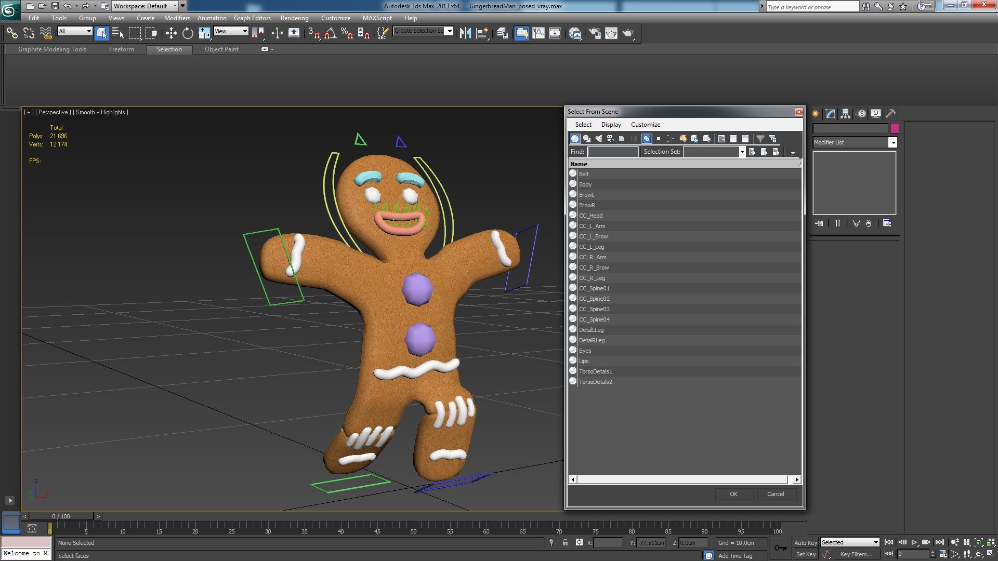Toggle the Selection Lock padlock
Viewport: 998px width, 561px height.
[565, 542]
